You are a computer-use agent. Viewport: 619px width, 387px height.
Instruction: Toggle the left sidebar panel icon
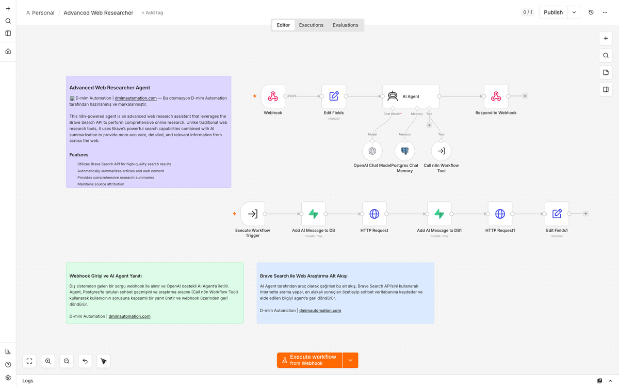[x=8, y=34]
